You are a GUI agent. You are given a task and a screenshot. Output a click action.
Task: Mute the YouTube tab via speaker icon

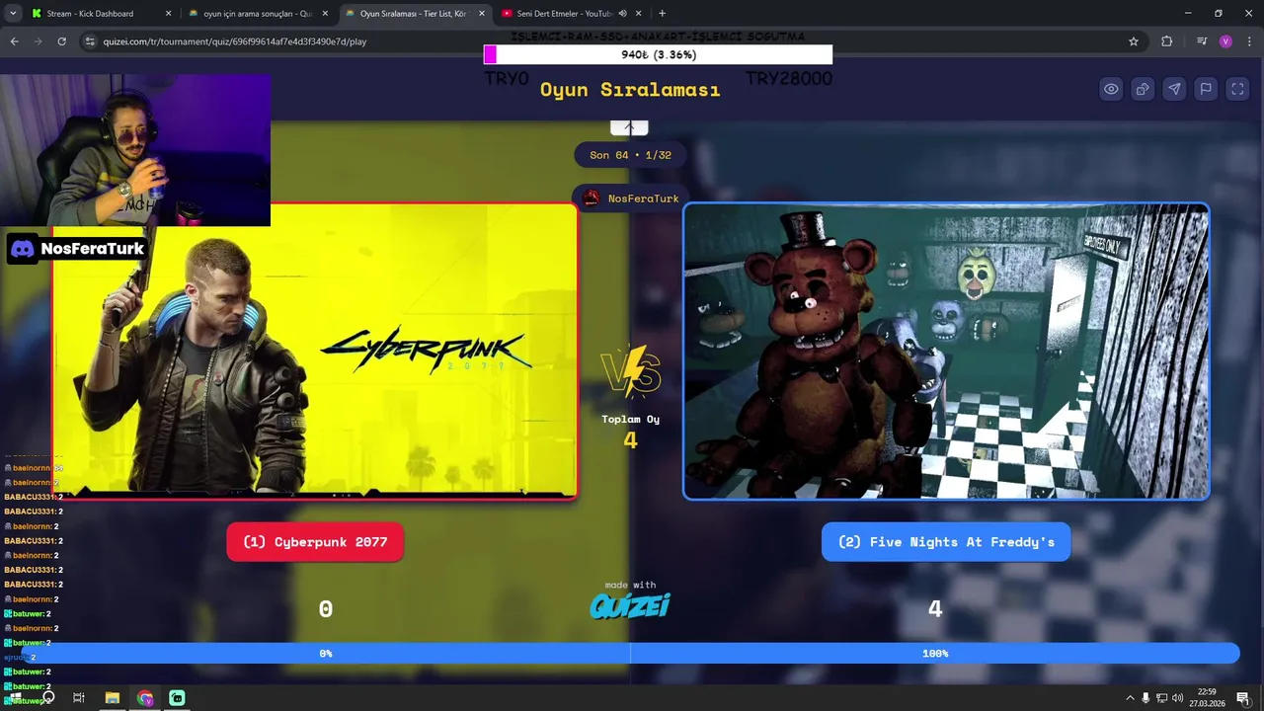622,14
